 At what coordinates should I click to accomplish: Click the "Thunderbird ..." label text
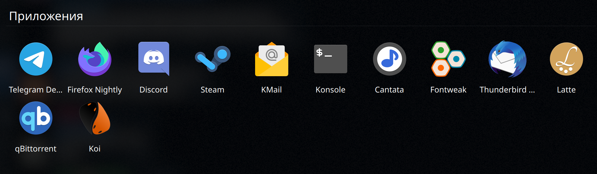point(507,90)
